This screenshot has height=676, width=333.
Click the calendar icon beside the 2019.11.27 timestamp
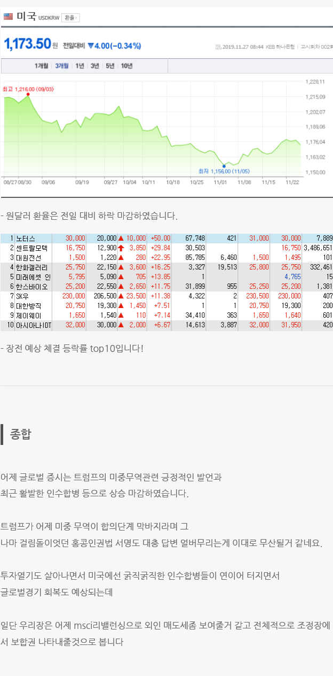click(218, 47)
